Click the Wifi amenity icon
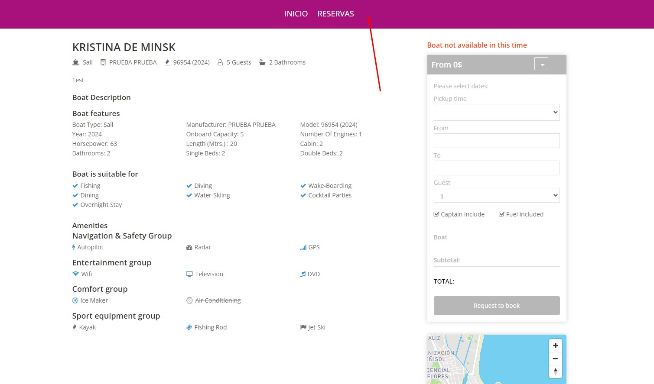Viewport: 654px width, 384px height. (76, 274)
